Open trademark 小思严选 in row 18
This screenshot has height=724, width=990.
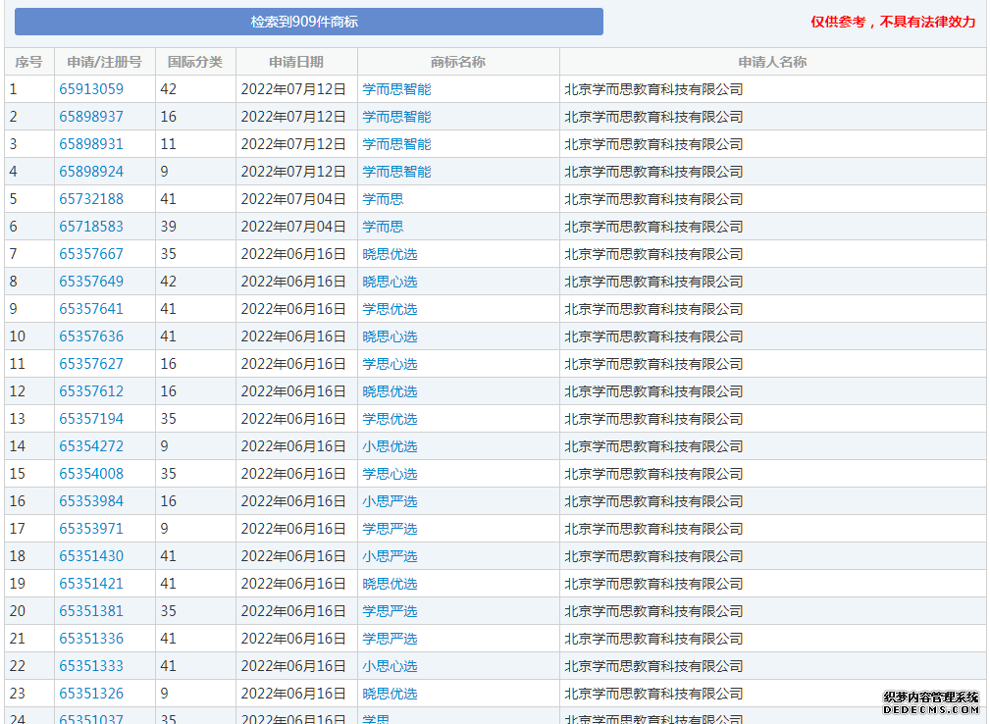(x=390, y=556)
